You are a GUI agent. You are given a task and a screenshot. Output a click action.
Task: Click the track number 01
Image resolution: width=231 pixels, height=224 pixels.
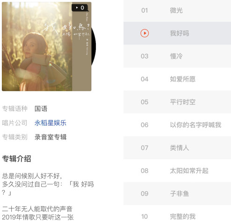[144, 10]
